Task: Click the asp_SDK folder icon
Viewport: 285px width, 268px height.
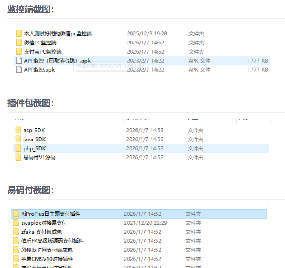Action: 18,130
